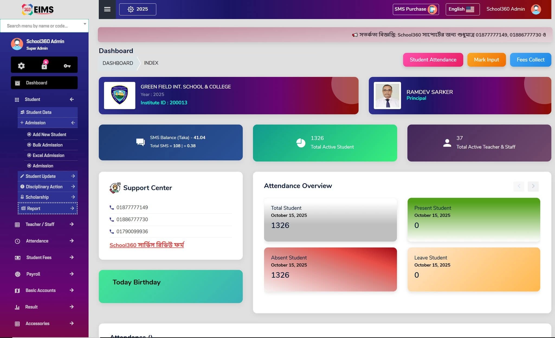The height and width of the screenshot is (338, 555).
Task: Click the Payroll gear icon in sidebar
Action: coord(18,274)
